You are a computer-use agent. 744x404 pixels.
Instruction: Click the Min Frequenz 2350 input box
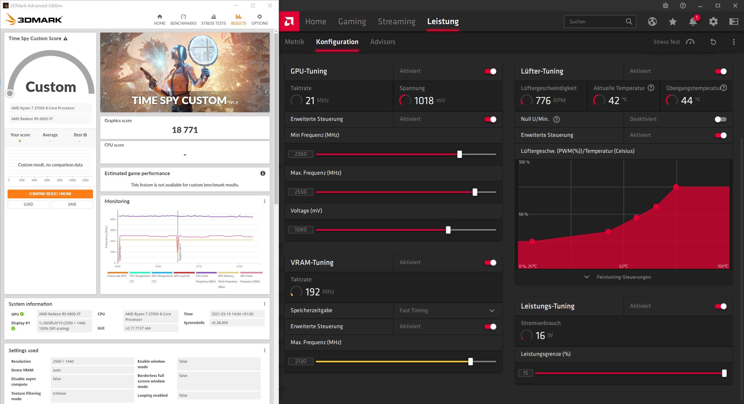tap(301, 154)
